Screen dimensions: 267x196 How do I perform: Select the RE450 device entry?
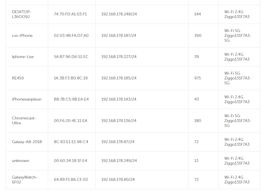tap(18, 78)
